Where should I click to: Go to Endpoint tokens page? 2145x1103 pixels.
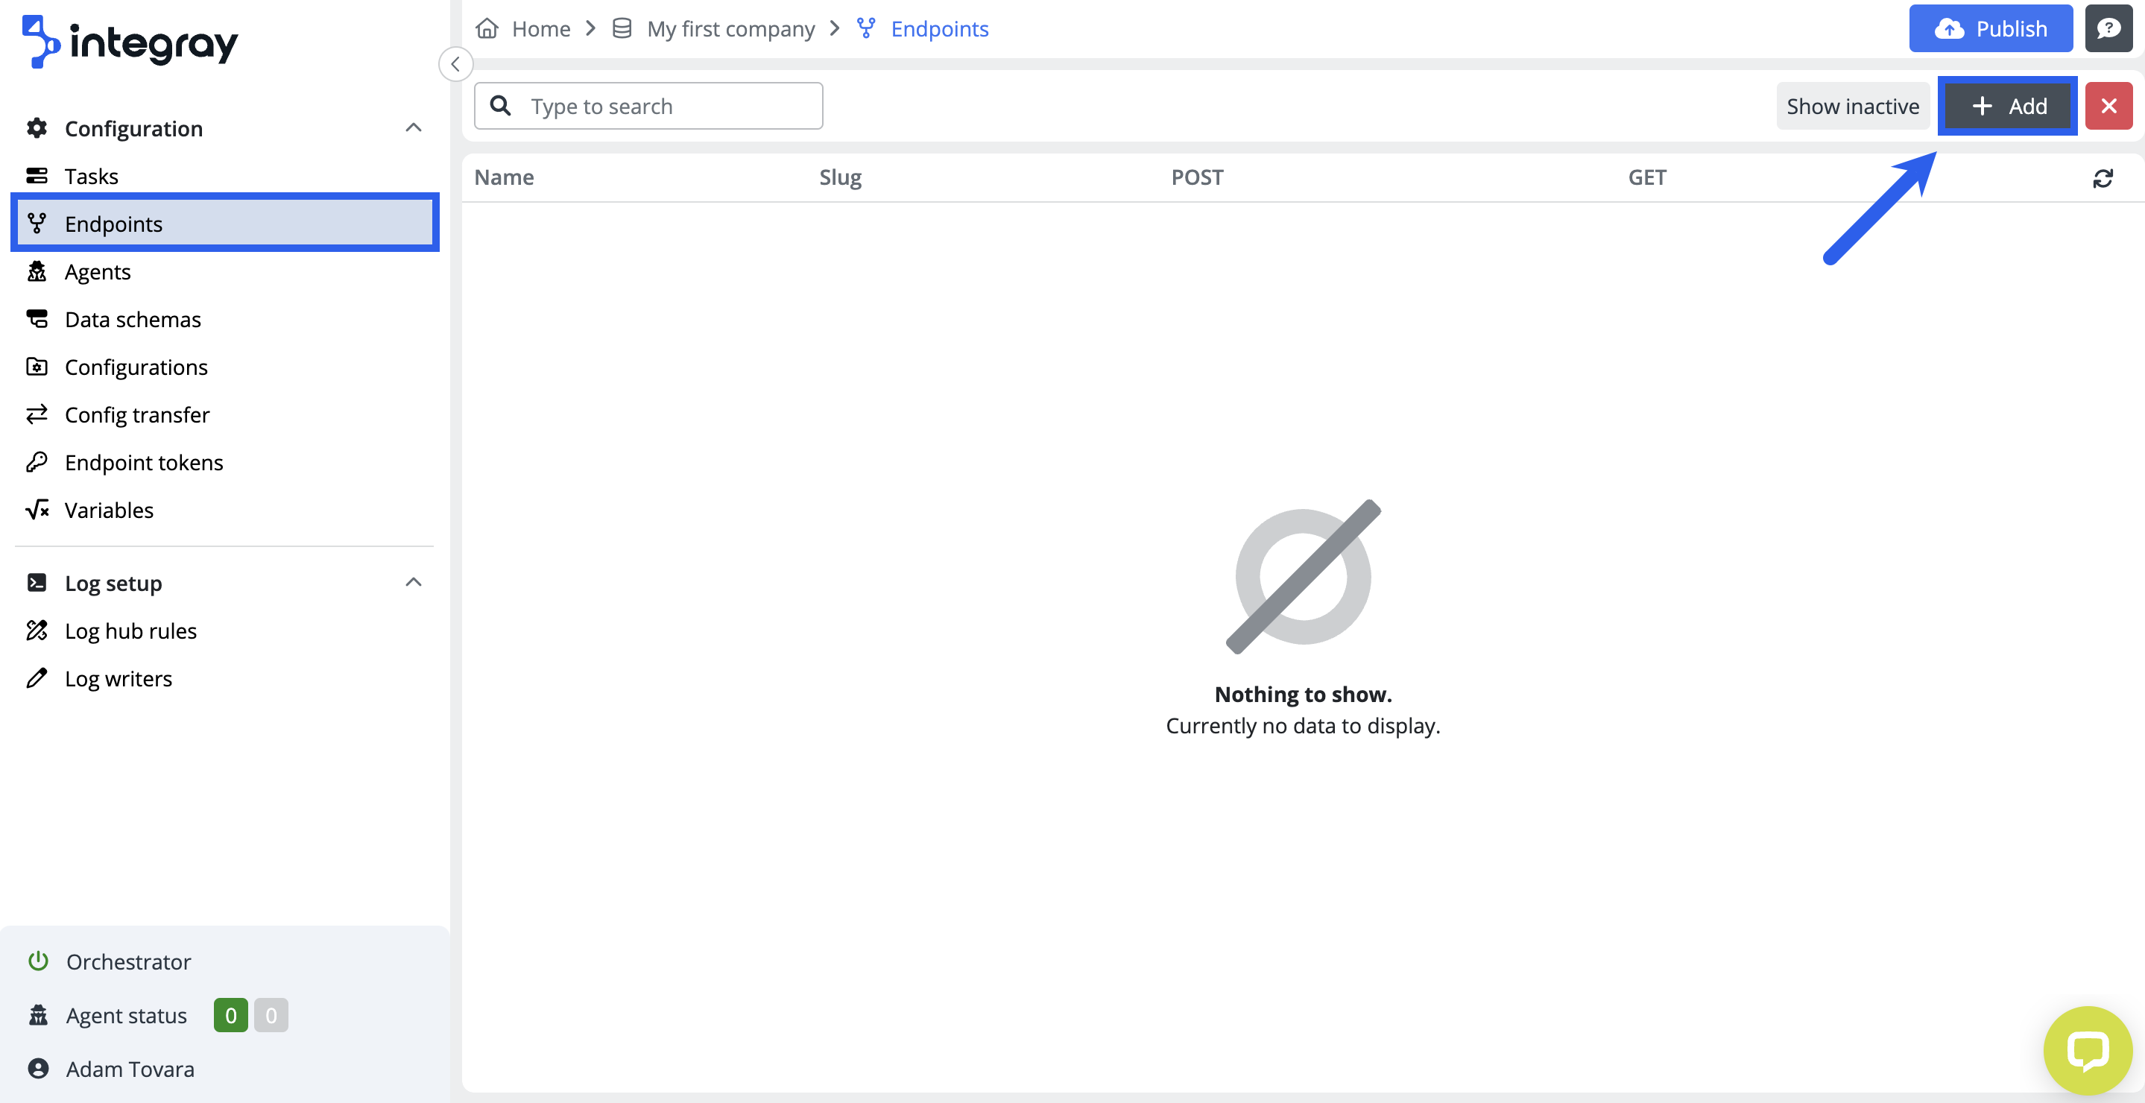coord(143,463)
